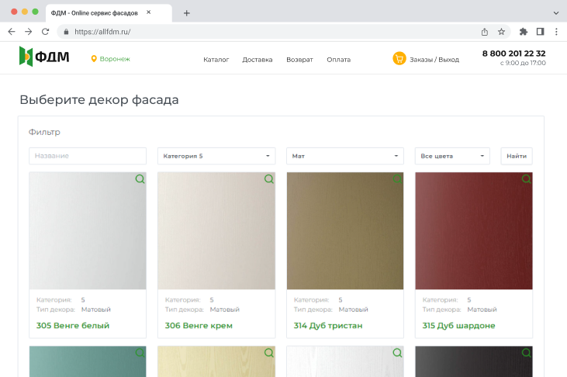Click the magnifier icon on 305 Венге белый
The image size is (567, 377).
[x=140, y=179]
